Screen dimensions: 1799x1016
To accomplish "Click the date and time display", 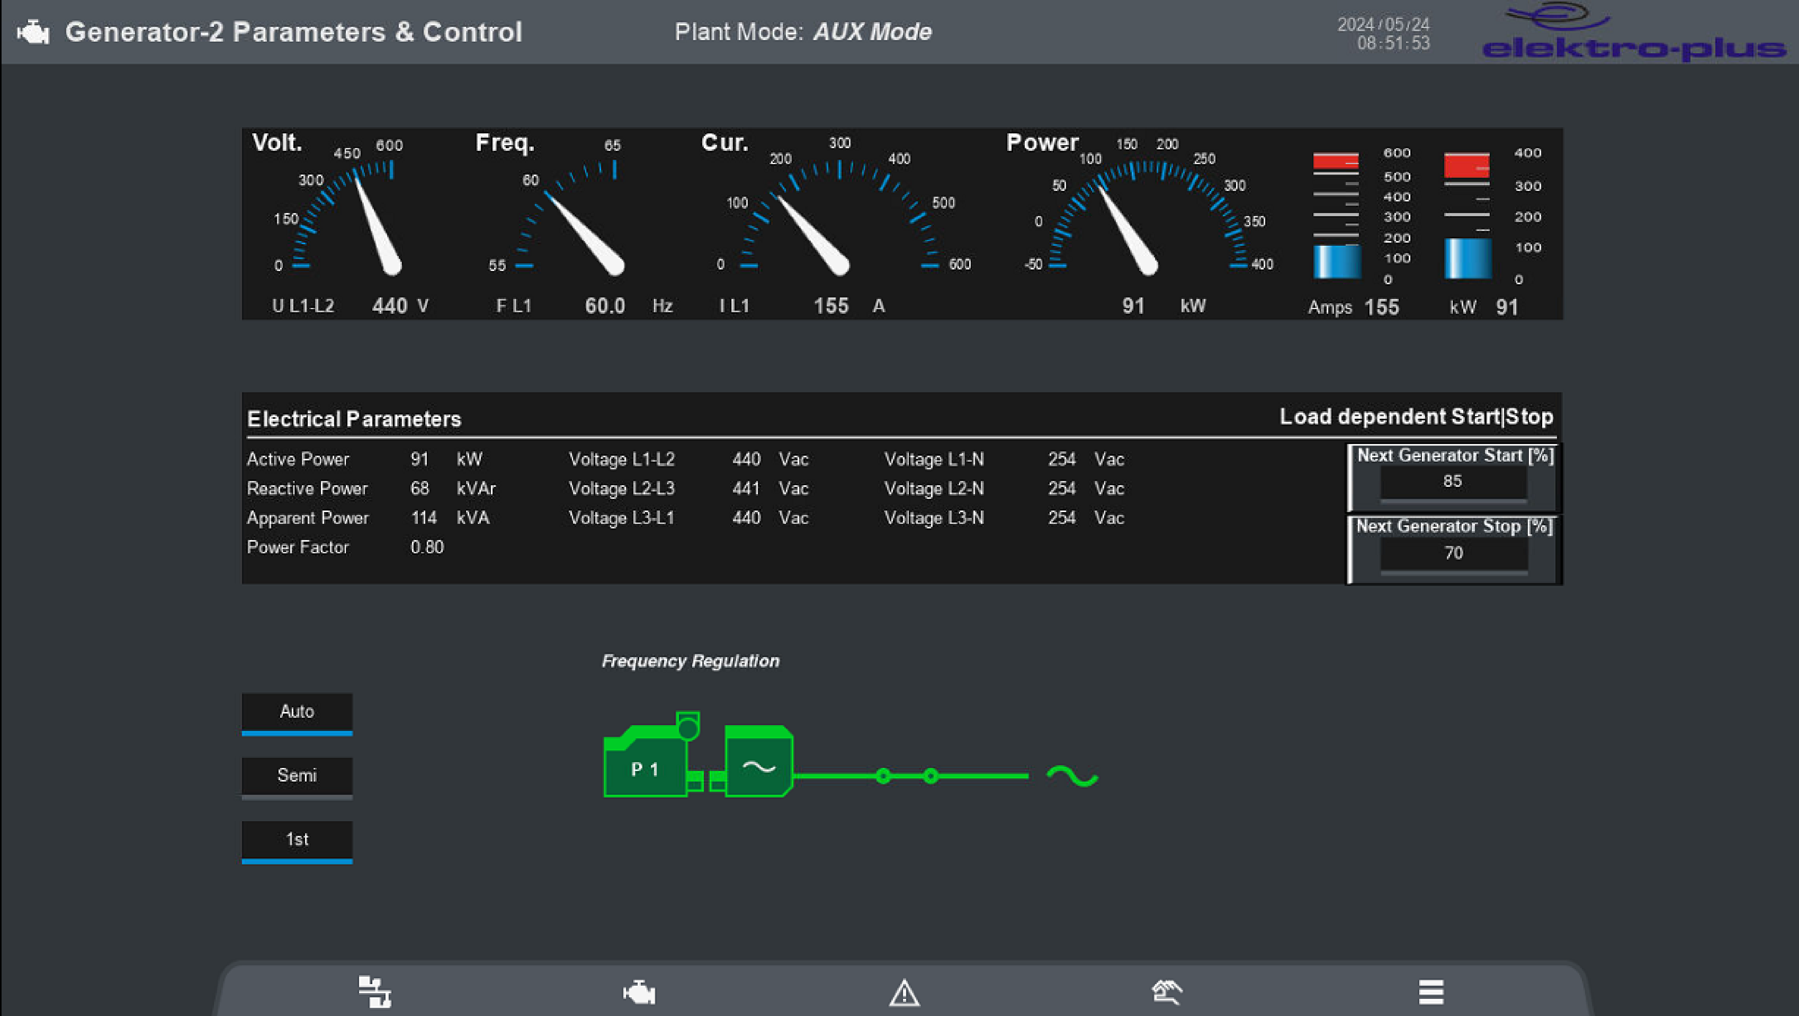I will [1383, 33].
